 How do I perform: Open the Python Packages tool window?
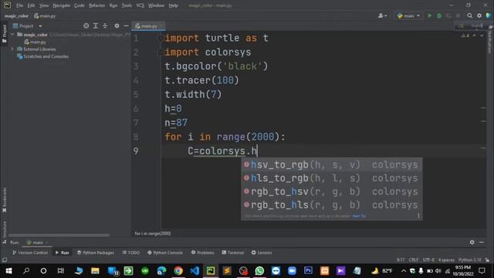click(x=96, y=253)
